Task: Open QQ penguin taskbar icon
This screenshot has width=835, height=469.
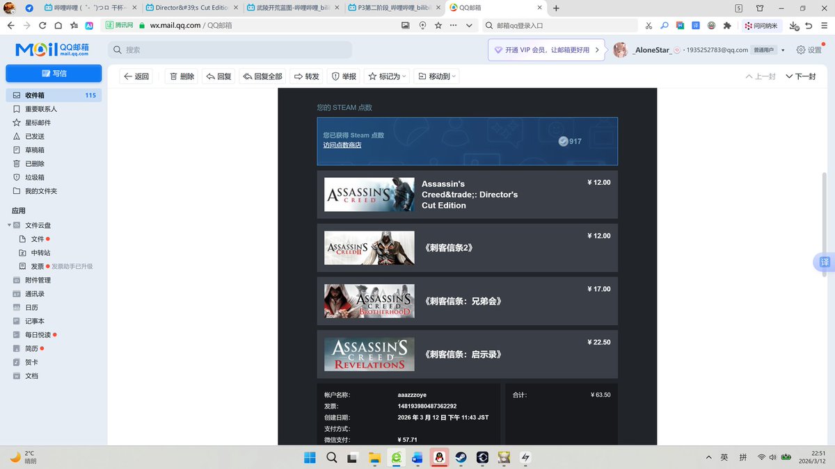Action: [x=439, y=457]
